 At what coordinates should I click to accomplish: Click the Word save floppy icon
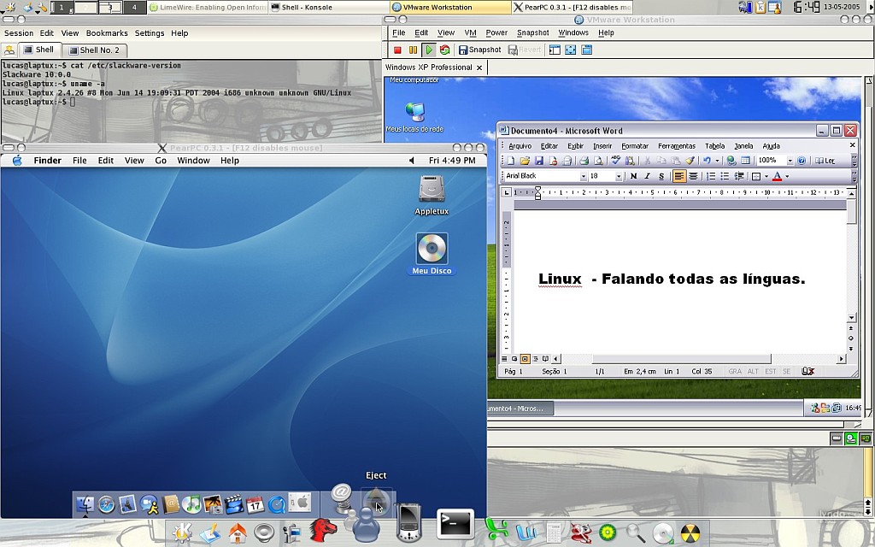[x=538, y=161]
